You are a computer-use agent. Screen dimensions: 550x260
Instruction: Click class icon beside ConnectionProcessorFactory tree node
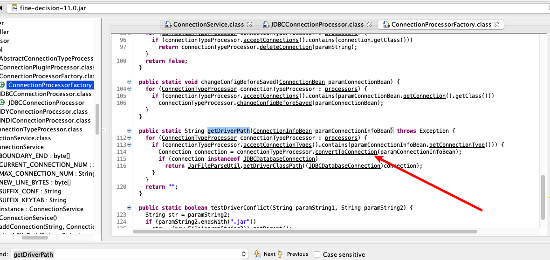(2, 85)
